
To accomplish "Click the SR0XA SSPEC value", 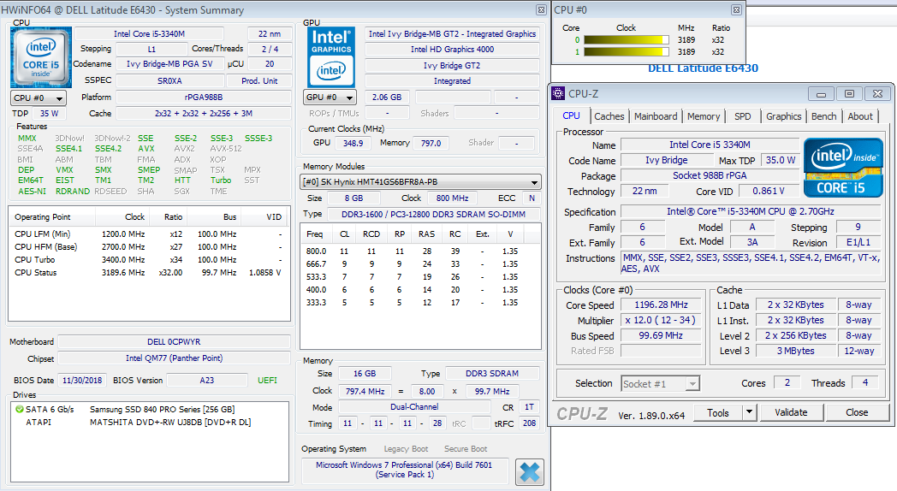I will coord(170,80).
